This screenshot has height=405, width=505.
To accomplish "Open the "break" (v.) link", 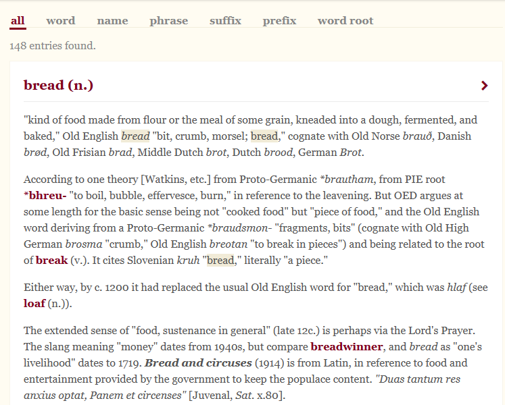I will tap(51, 260).
